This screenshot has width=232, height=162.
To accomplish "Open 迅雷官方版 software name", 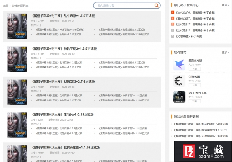I will point(195,61).
